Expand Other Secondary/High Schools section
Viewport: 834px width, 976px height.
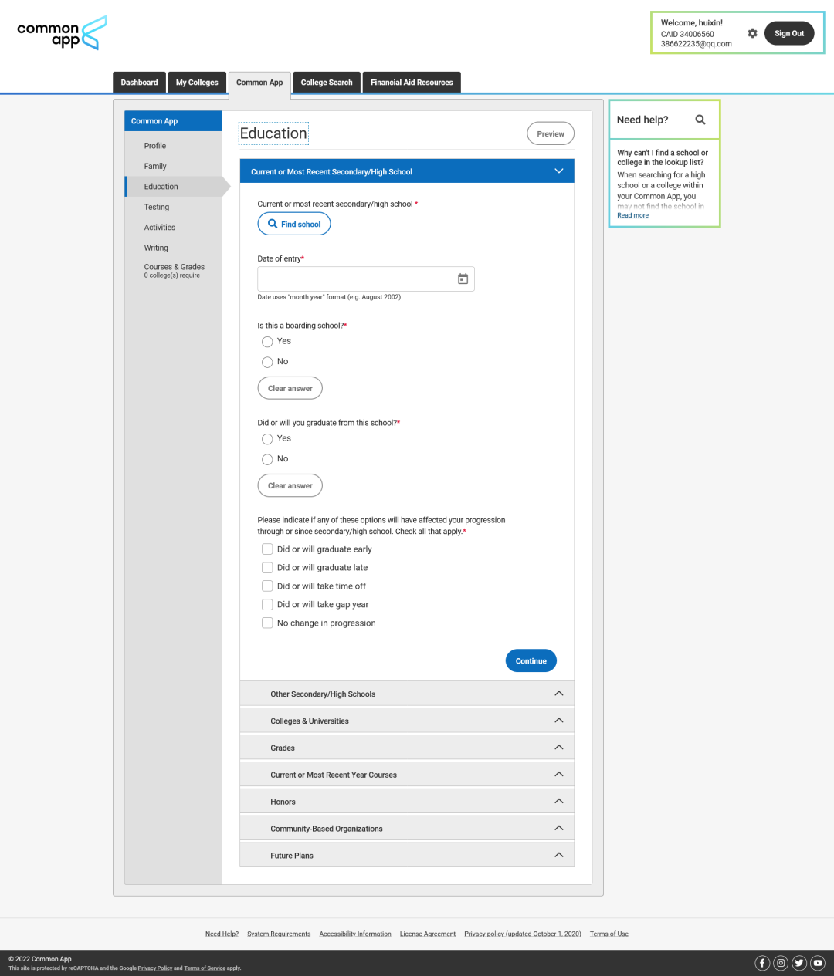(x=407, y=694)
